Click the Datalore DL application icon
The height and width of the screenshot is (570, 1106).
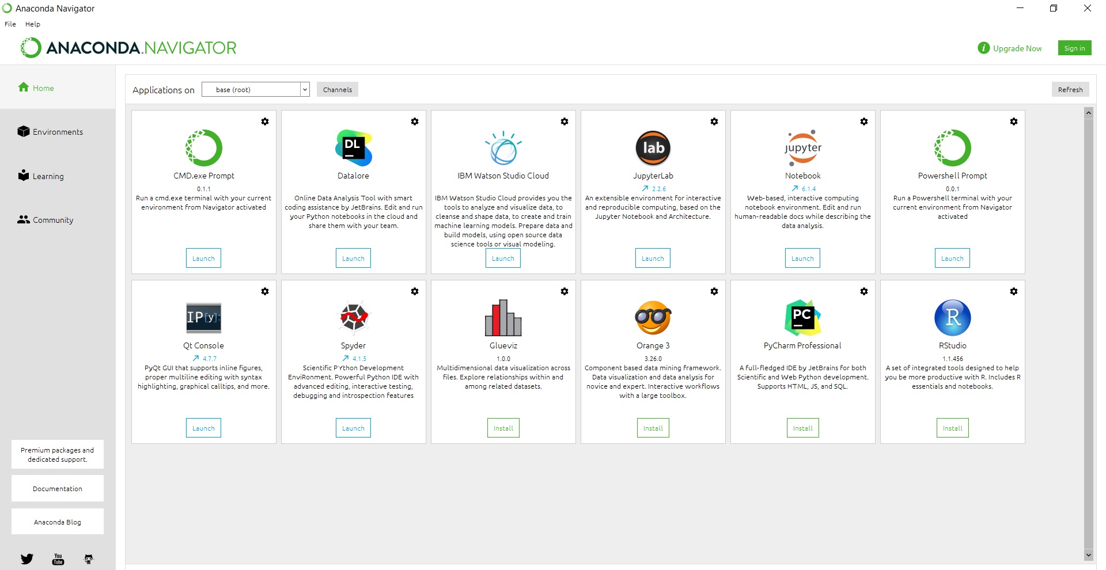(354, 148)
